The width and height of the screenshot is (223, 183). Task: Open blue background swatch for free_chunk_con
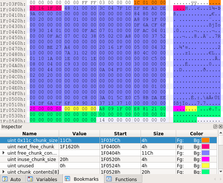(x=206, y=153)
